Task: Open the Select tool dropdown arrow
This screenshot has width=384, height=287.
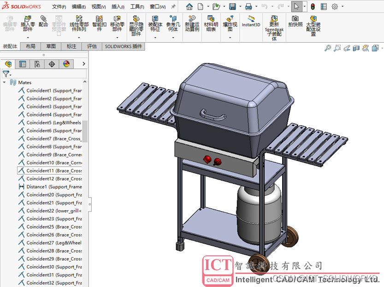Action: [305, 6]
